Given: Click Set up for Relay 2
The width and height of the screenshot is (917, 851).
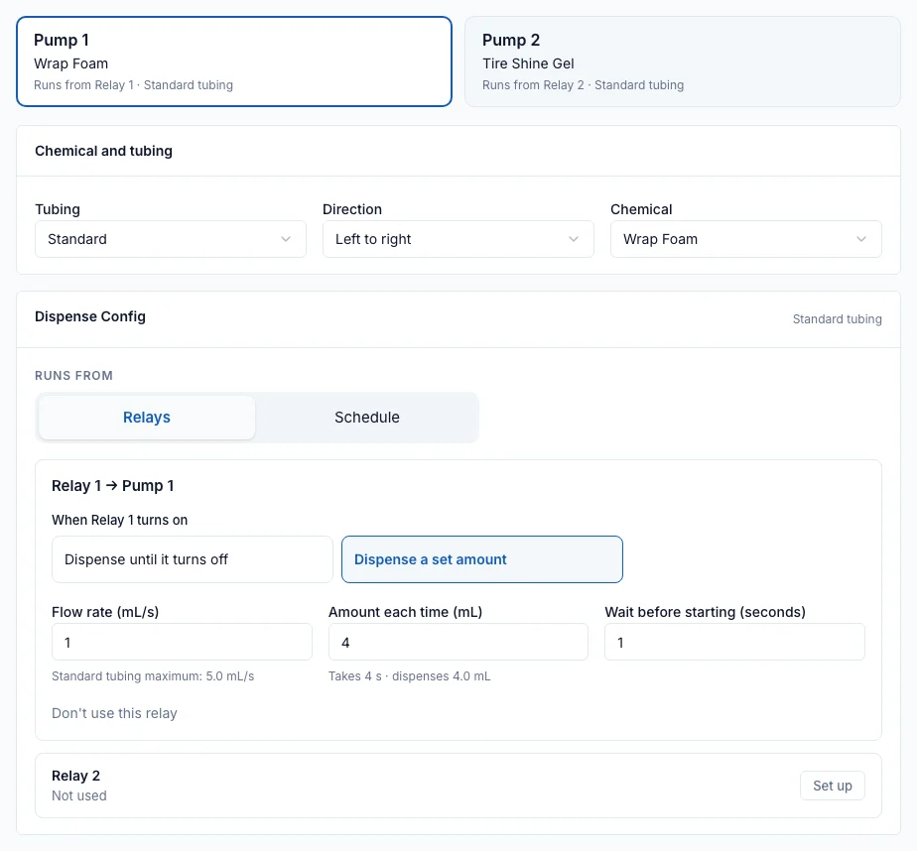Looking at the screenshot, I should 833,786.
